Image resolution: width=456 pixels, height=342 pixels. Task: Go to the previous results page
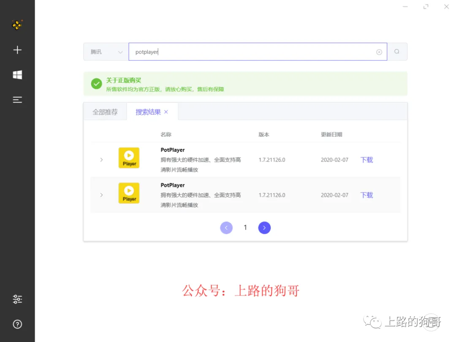pos(226,228)
